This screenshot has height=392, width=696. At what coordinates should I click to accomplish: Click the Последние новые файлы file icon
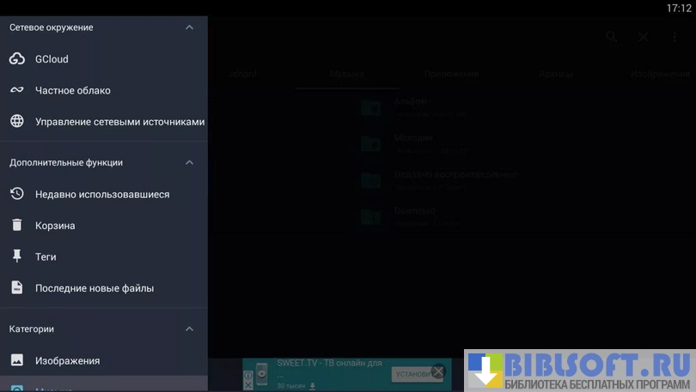point(16,288)
